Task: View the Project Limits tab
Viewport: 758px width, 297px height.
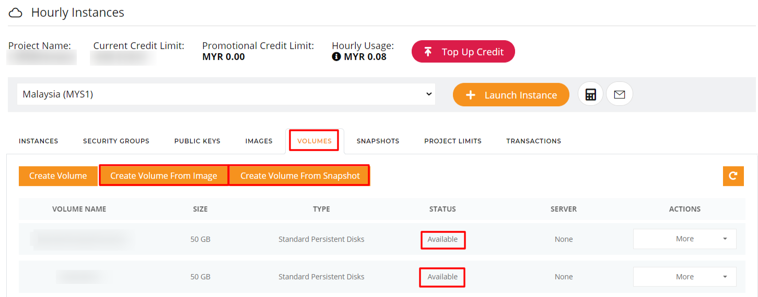Action: click(453, 141)
